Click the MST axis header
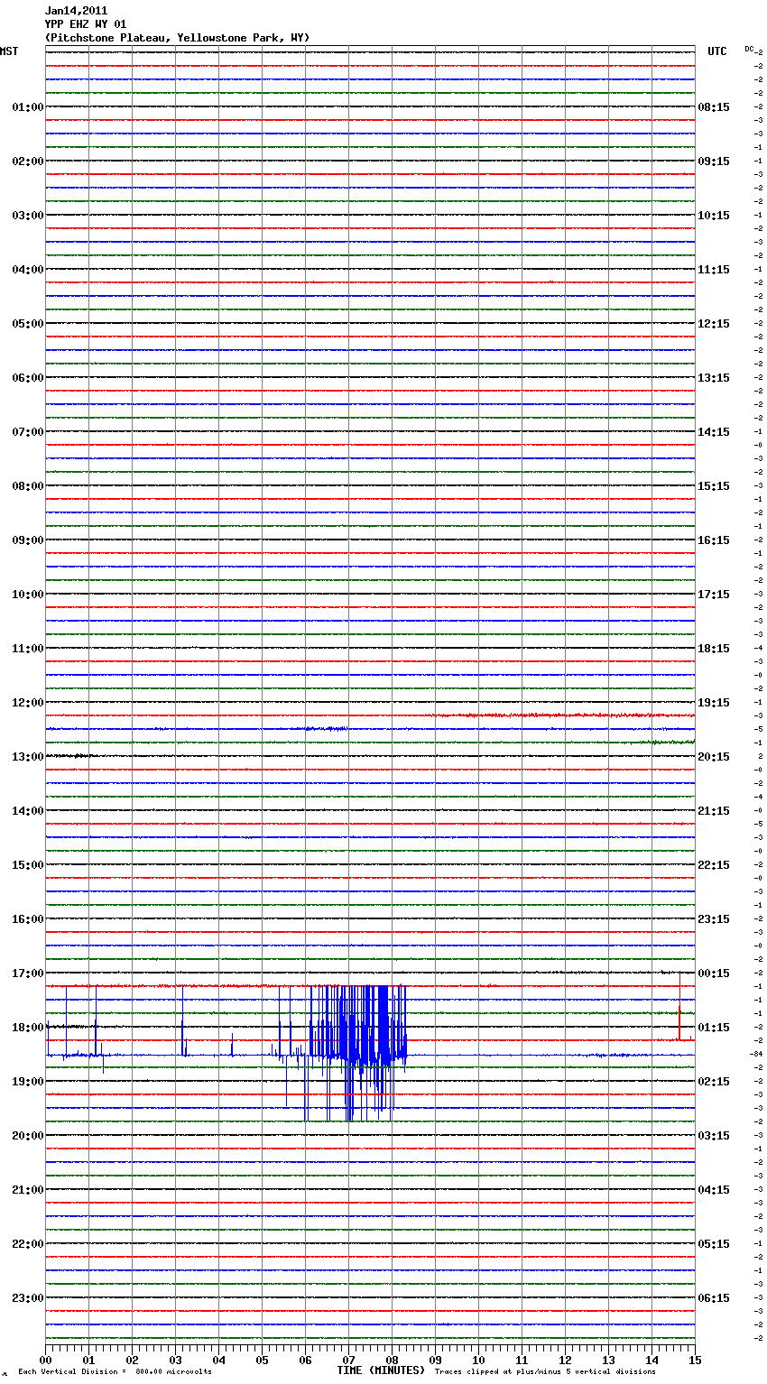 9,51
